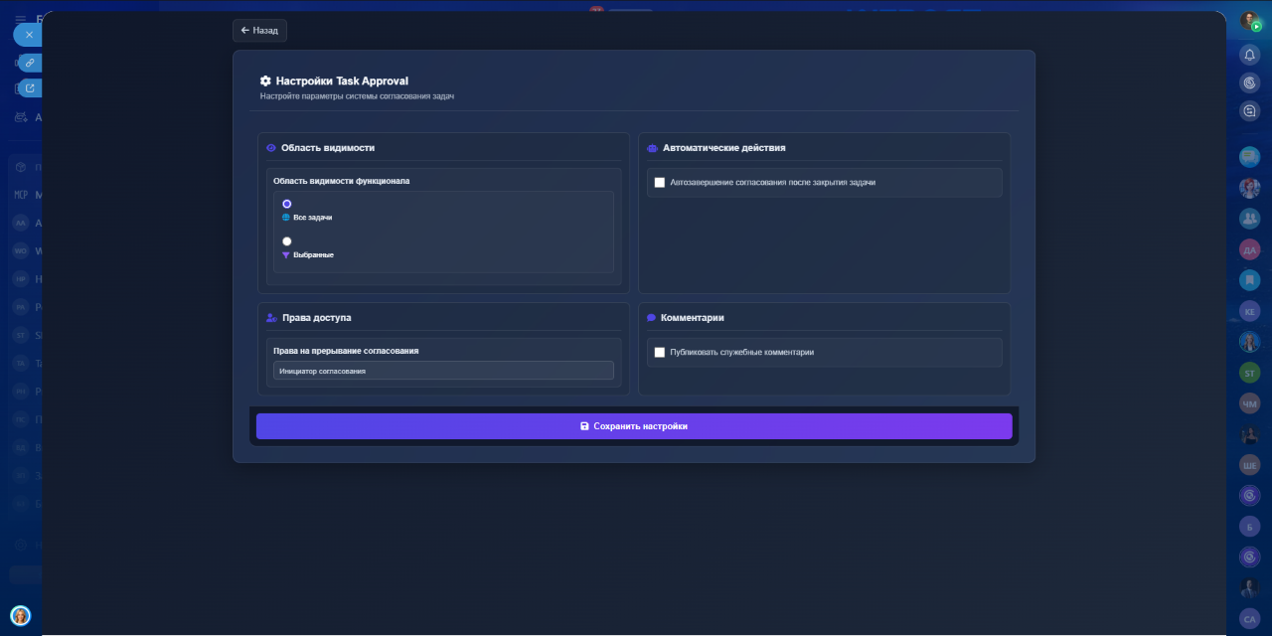Click the globe icon next to Все задачи
Viewport: 1272px width, 636px height.
(x=286, y=217)
